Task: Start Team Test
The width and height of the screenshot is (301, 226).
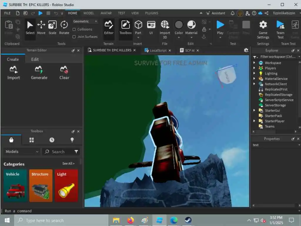Action: pyautogui.click(x=280, y=29)
